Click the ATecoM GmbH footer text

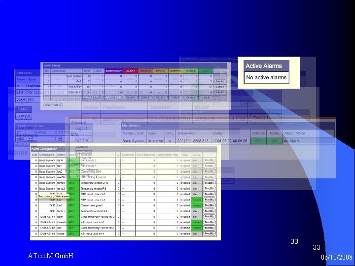tap(50, 256)
